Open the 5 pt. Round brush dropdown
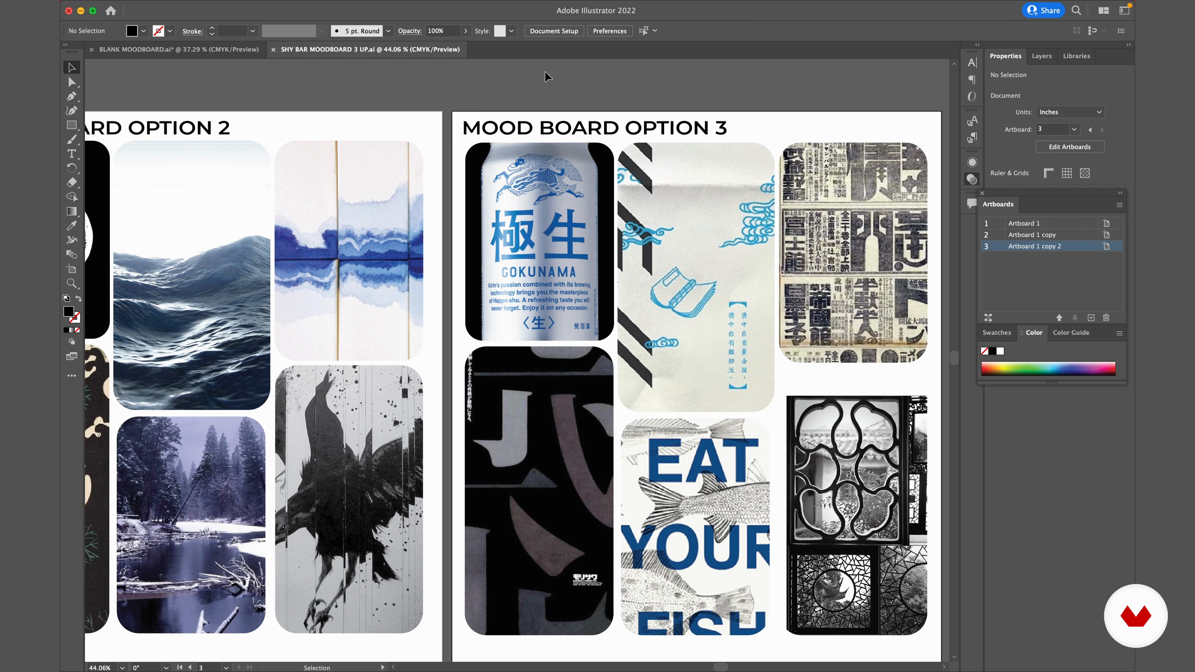Screen dimensions: 1195x672 [x=388, y=31]
